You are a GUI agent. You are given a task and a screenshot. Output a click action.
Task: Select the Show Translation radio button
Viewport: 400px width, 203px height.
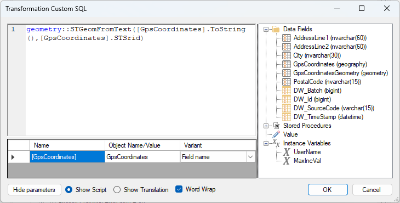[117, 189]
